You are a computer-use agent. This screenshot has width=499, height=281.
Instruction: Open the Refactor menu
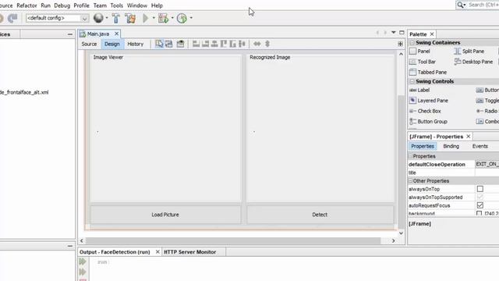(x=27, y=5)
